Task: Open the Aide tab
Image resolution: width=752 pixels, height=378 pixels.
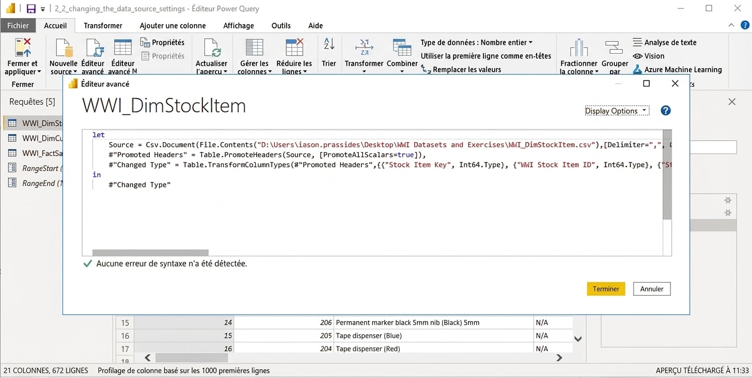Action: tap(316, 25)
